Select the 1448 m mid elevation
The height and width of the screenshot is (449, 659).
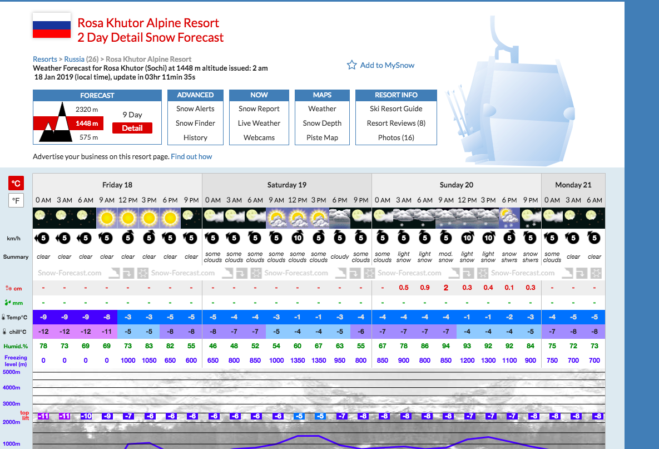87,123
